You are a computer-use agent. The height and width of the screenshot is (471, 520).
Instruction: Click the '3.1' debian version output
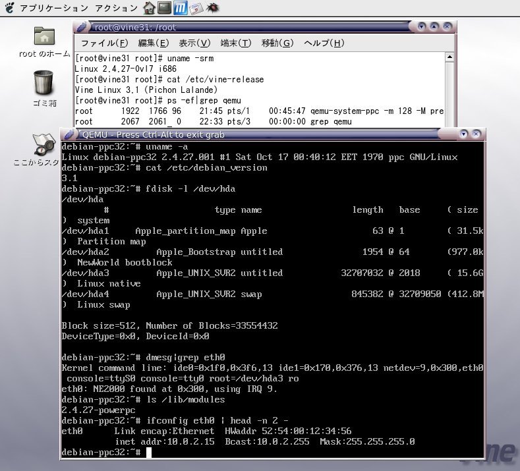coord(70,179)
